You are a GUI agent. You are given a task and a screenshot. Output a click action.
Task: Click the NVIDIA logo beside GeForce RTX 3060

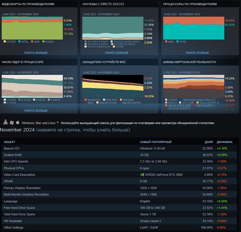142,175
